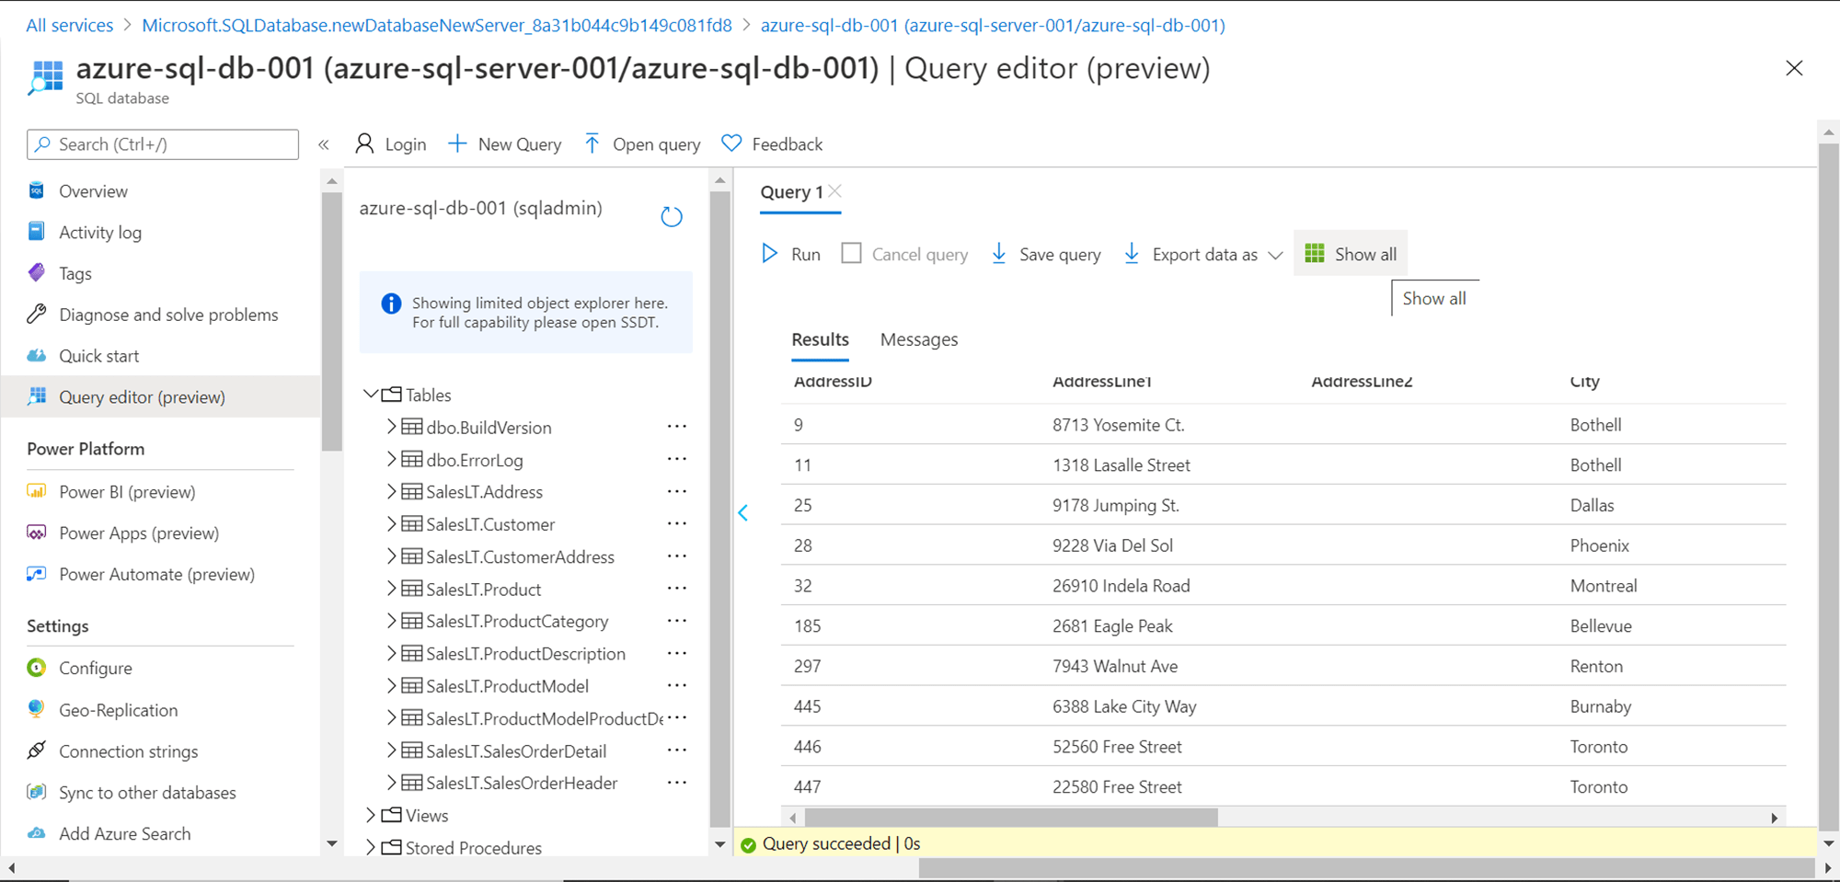Refresh the object explorer with circular arrow
The image size is (1840, 882).
[672, 217]
